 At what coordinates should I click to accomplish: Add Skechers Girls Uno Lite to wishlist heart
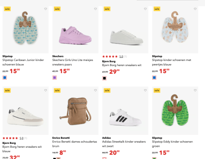[x=95, y=9]
